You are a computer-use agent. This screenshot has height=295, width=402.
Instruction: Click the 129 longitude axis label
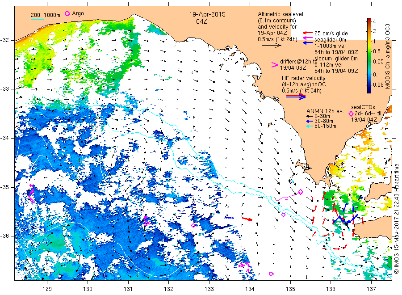point(47,289)
